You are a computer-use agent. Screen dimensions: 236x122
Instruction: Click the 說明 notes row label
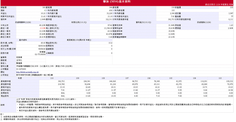tap(3, 105)
